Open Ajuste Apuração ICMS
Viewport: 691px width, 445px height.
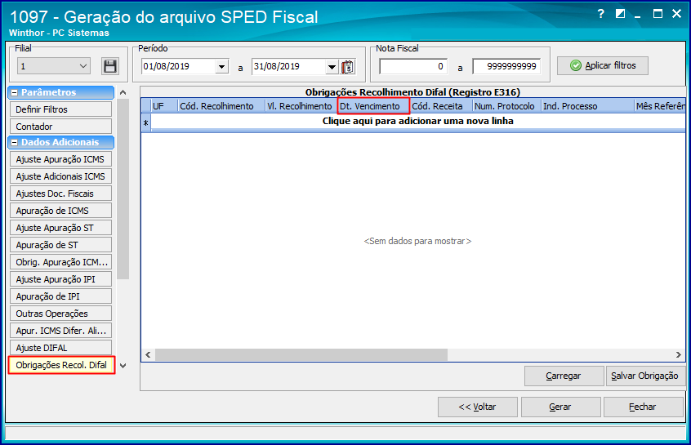tap(60, 159)
